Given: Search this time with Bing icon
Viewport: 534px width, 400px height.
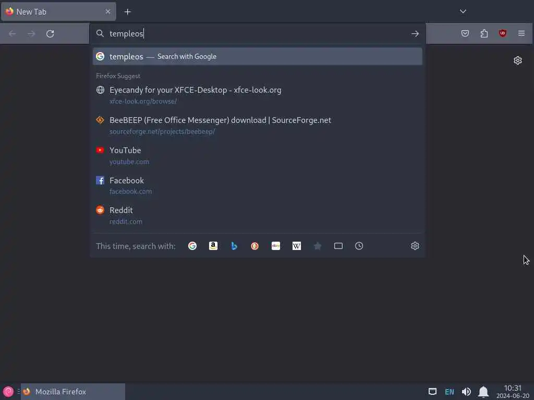Looking at the screenshot, I should point(234,246).
